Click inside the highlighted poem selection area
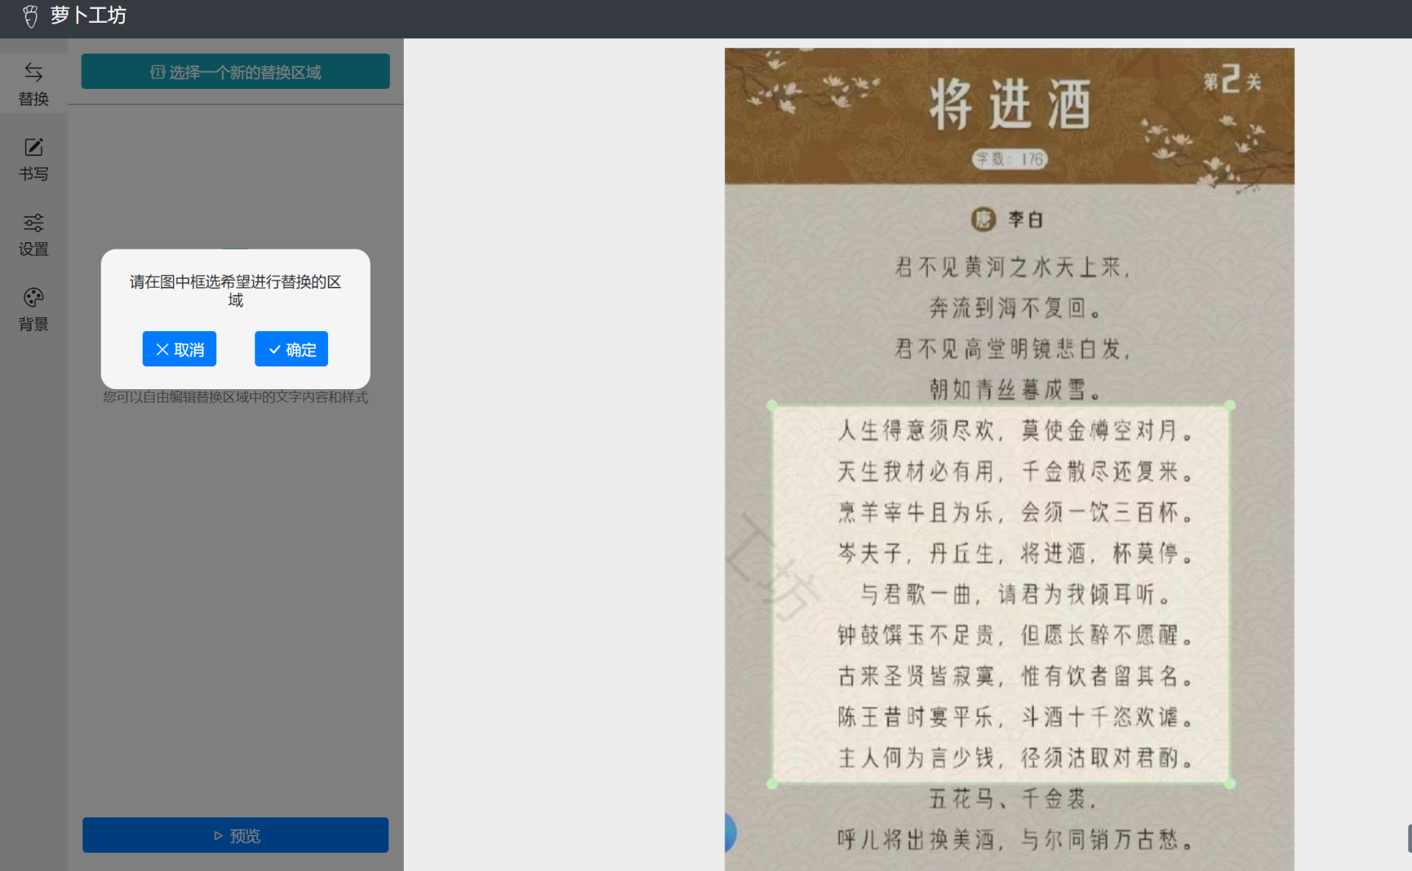Screen dimensions: 1412x871 click(1000, 594)
